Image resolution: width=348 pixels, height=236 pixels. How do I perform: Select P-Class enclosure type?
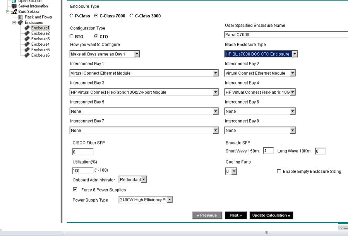(71, 16)
